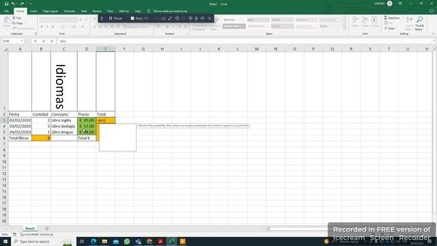Viewport: 437px width, 246px height.
Task: Cancel the formula entry with X
Action: click(x=36, y=41)
